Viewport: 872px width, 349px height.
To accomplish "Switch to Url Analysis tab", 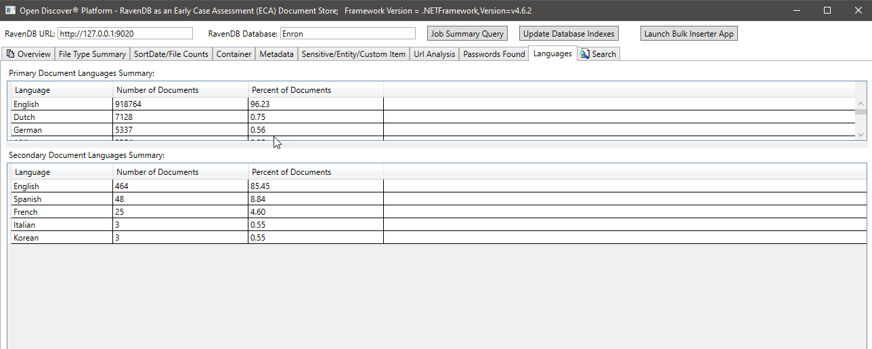I will click(x=434, y=54).
